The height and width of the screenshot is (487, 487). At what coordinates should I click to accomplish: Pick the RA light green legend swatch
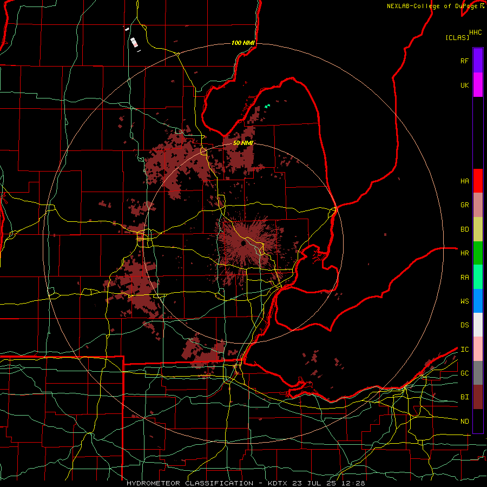pos(478,277)
